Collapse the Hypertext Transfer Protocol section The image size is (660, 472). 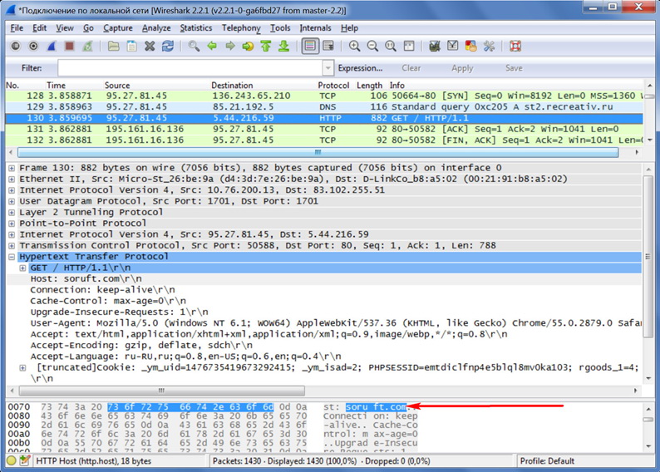(12, 257)
